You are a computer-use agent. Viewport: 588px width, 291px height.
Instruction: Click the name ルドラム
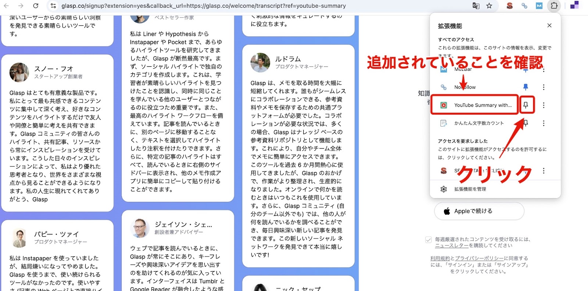pyautogui.click(x=288, y=59)
